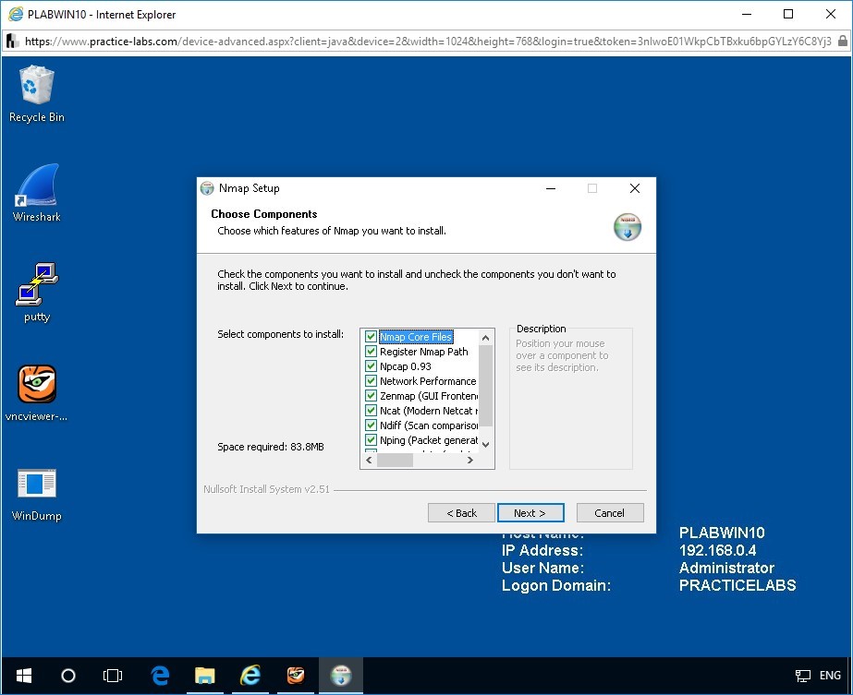Uncheck the Ndiff Scan comparison checkbox
Screen dimensions: 853x695
tap(371, 425)
